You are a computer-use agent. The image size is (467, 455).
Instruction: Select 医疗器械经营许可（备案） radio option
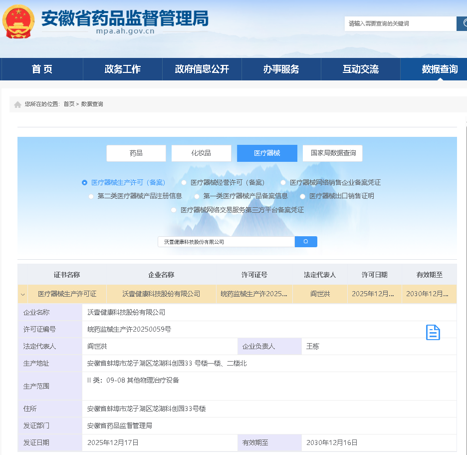click(x=184, y=183)
